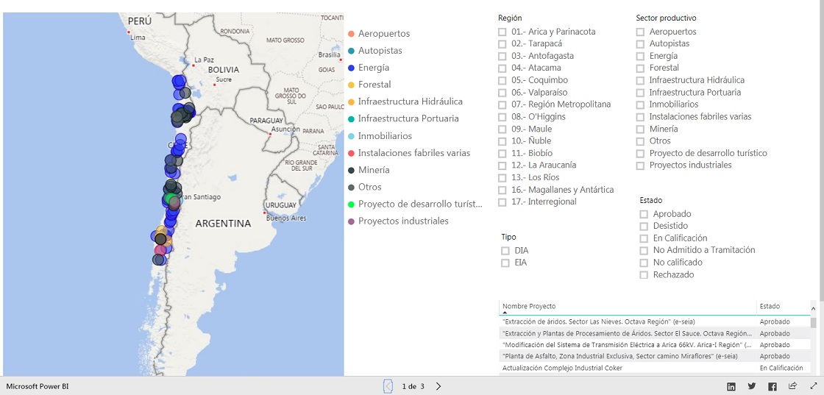This screenshot has width=824, height=395.
Task: Enter full screen mode
Action: click(x=814, y=386)
